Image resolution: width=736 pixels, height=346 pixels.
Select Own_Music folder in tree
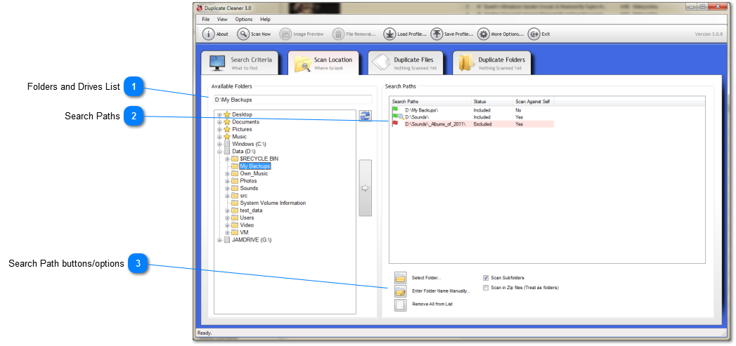pos(254,173)
